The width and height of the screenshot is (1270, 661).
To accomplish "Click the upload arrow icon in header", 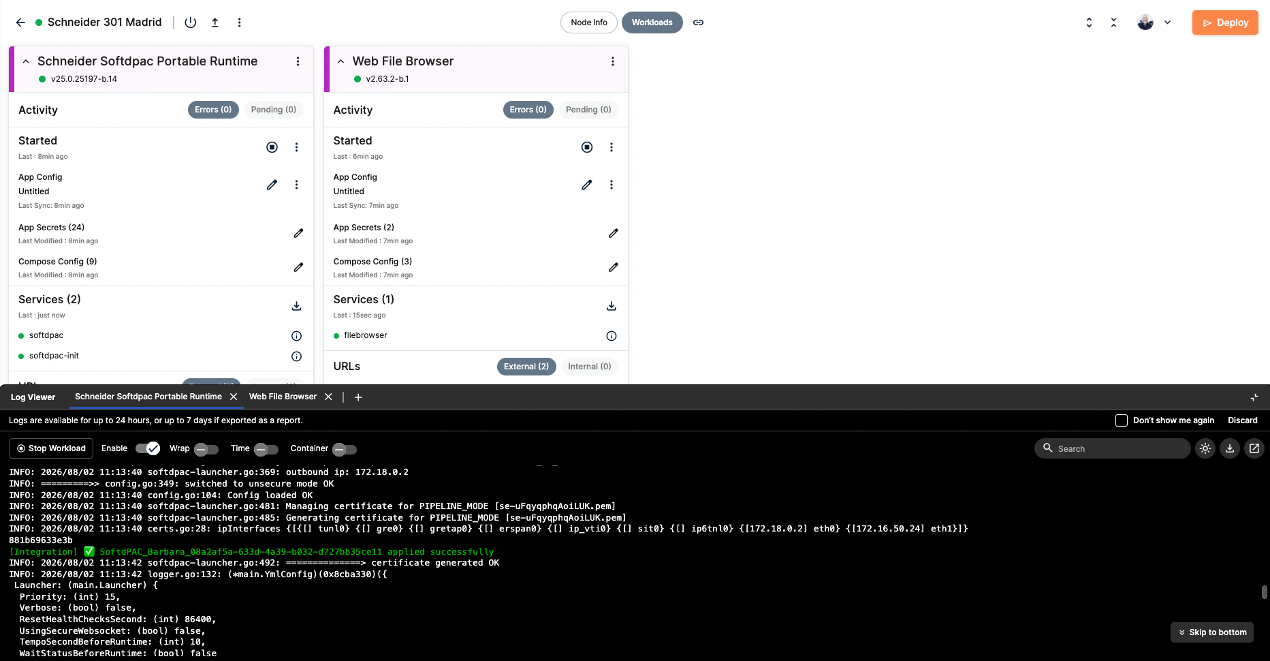I will 215,22.
